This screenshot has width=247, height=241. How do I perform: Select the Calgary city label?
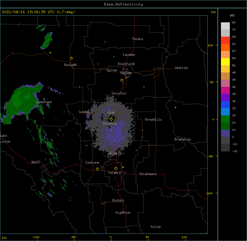[x=114, y=173]
